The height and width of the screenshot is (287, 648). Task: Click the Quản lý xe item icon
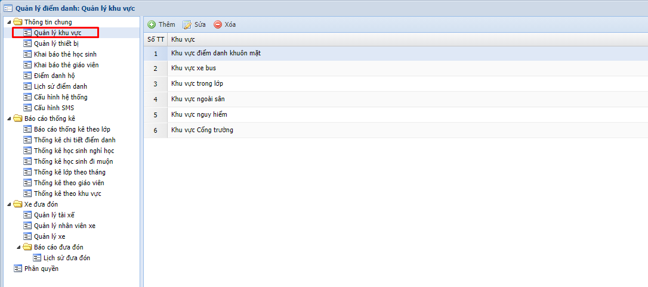(x=27, y=236)
